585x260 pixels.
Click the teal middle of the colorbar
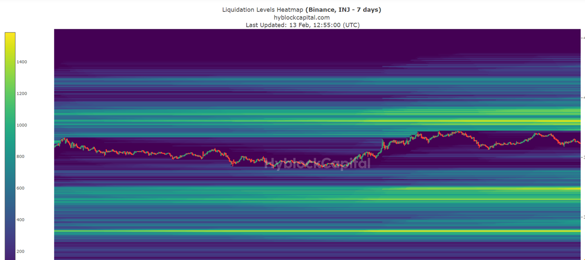pyautogui.click(x=10, y=146)
